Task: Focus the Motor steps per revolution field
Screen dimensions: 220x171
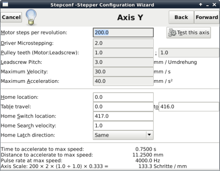Action: click(x=123, y=33)
